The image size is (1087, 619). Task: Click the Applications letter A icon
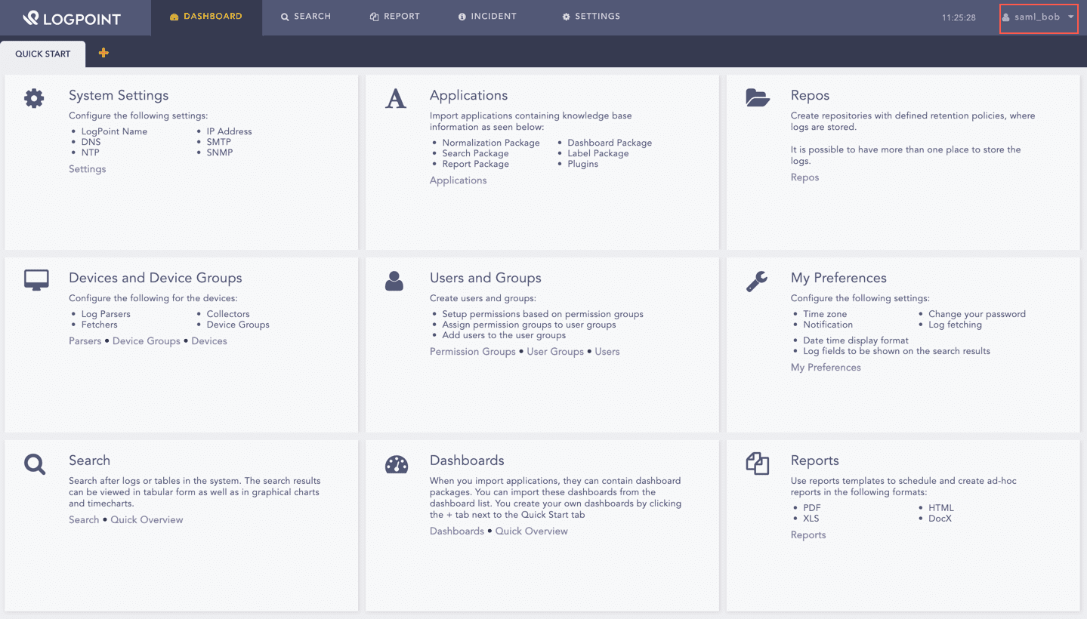(395, 98)
